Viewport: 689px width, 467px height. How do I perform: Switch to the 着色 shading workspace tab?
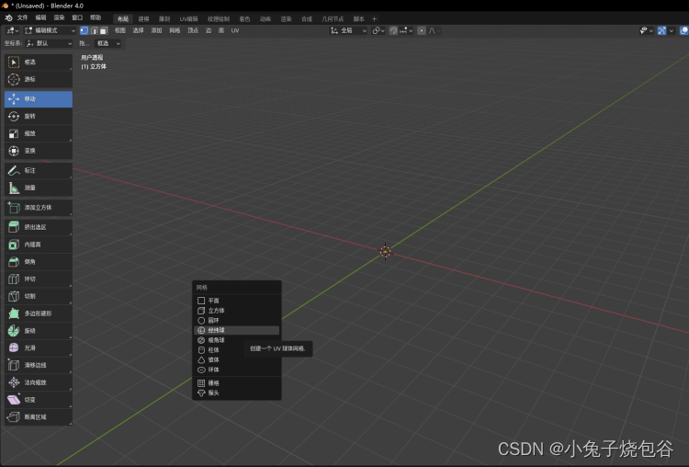(244, 19)
